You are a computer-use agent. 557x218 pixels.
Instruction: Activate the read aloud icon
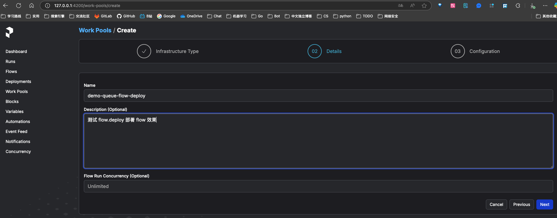[412, 6]
